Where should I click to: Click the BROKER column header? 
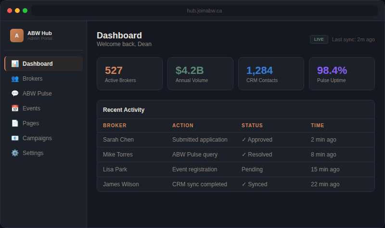point(115,125)
